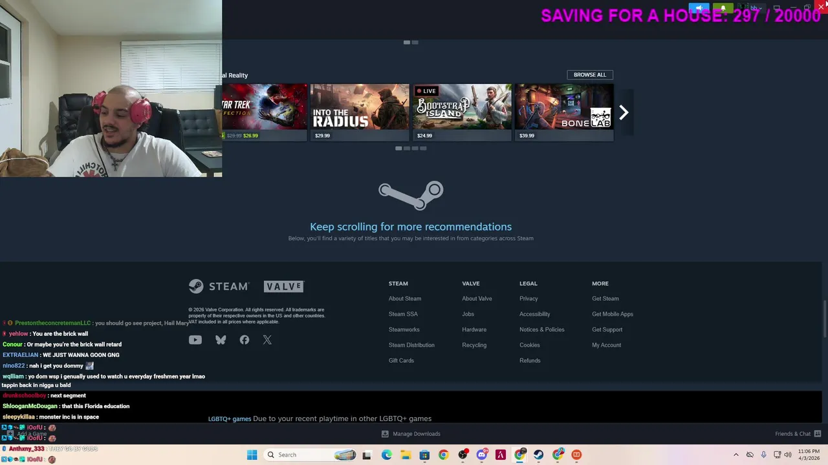Show hidden system tray icons
This screenshot has width=828, height=465.
click(735, 455)
